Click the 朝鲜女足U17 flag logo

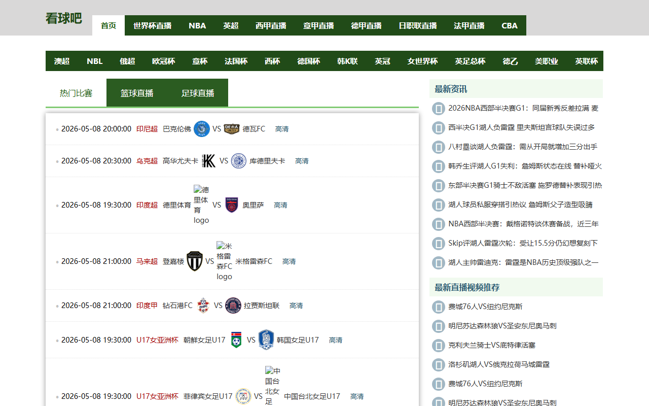[236, 340]
